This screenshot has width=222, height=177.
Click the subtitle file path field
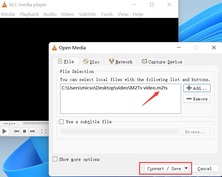pos(119,132)
